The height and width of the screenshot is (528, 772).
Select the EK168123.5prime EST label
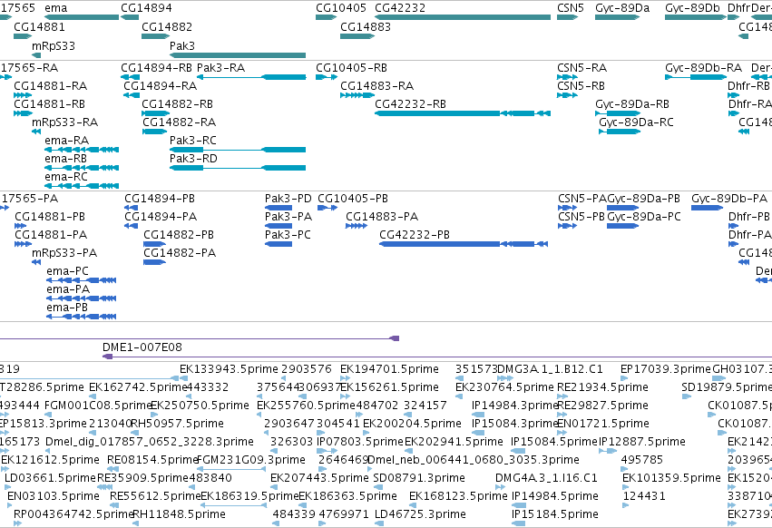click(458, 496)
